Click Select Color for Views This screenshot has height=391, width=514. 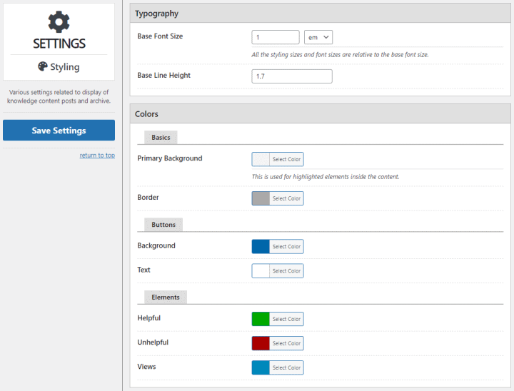286,367
